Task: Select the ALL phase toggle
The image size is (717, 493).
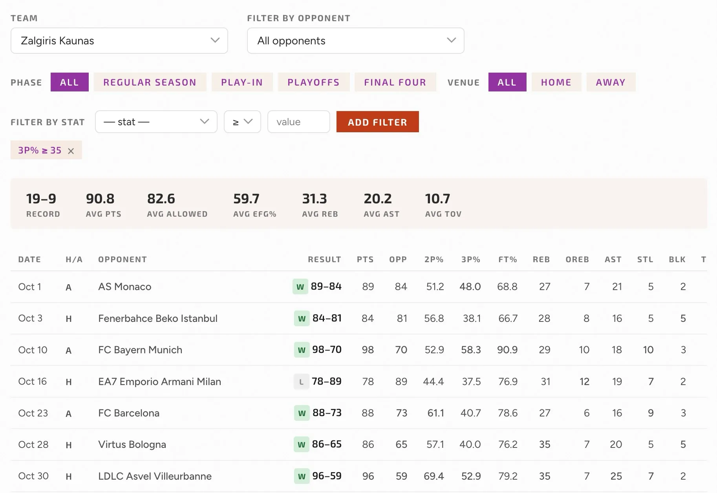Action: 70,82
